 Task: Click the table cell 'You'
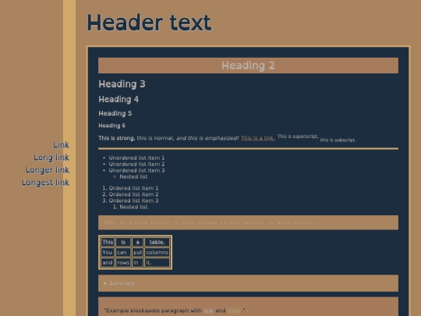[108, 252]
